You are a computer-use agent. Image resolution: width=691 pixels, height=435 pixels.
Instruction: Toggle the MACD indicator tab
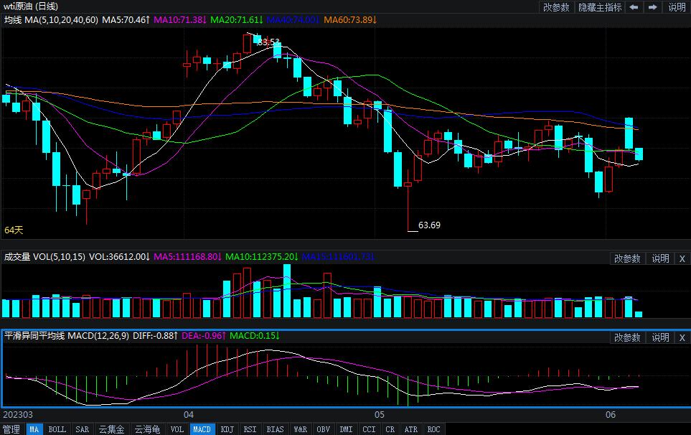(202, 429)
